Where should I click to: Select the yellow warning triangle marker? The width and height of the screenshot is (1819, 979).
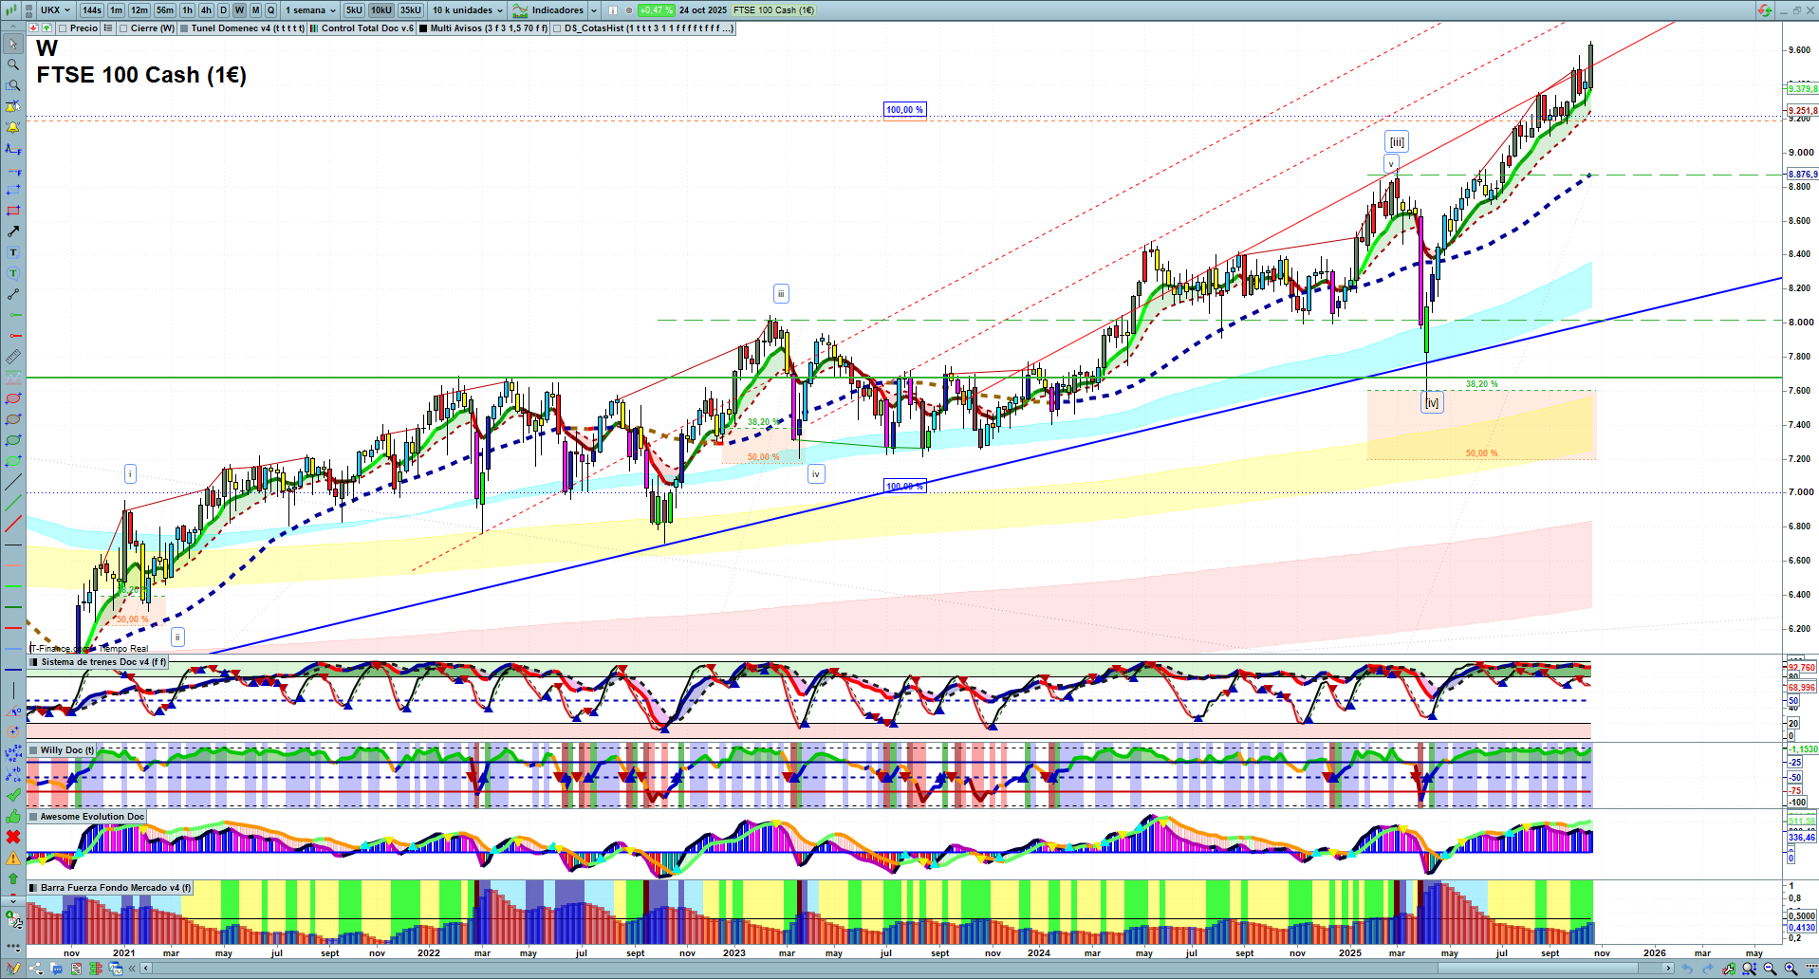pos(12,858)
